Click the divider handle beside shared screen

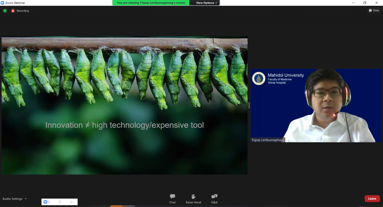(249, 105)
